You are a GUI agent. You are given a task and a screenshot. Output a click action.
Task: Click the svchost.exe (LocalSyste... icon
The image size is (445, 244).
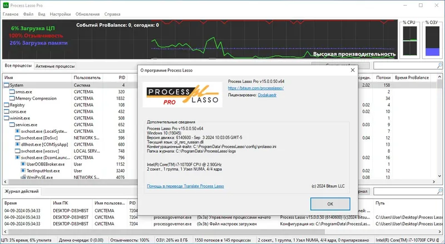(18, 131)
